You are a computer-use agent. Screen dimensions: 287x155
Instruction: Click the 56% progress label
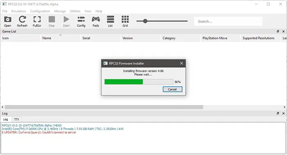178,82
